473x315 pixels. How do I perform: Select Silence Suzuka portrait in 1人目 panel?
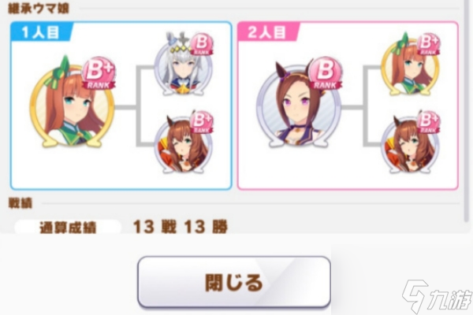pyautogui.click(x=73, y=105)
